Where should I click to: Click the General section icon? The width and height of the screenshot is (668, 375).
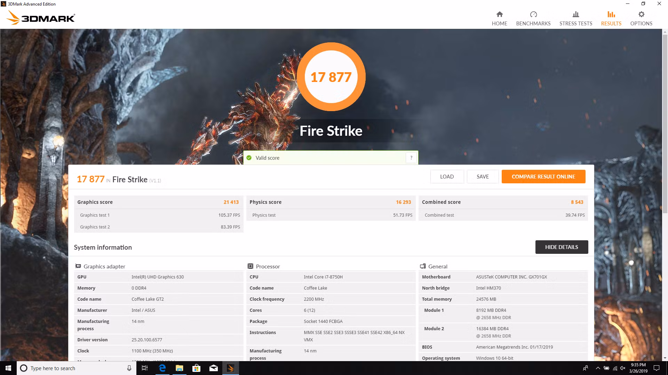point(423,266)
